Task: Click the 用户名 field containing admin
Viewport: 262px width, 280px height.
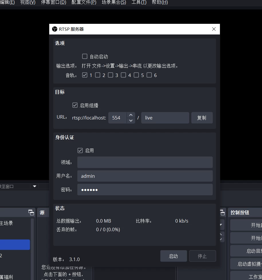Action: pos(145,176)
